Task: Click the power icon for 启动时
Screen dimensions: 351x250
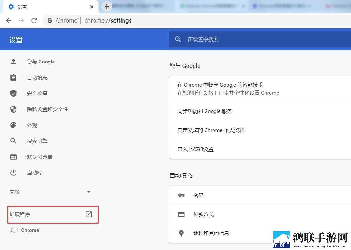Action: [13, 173]
